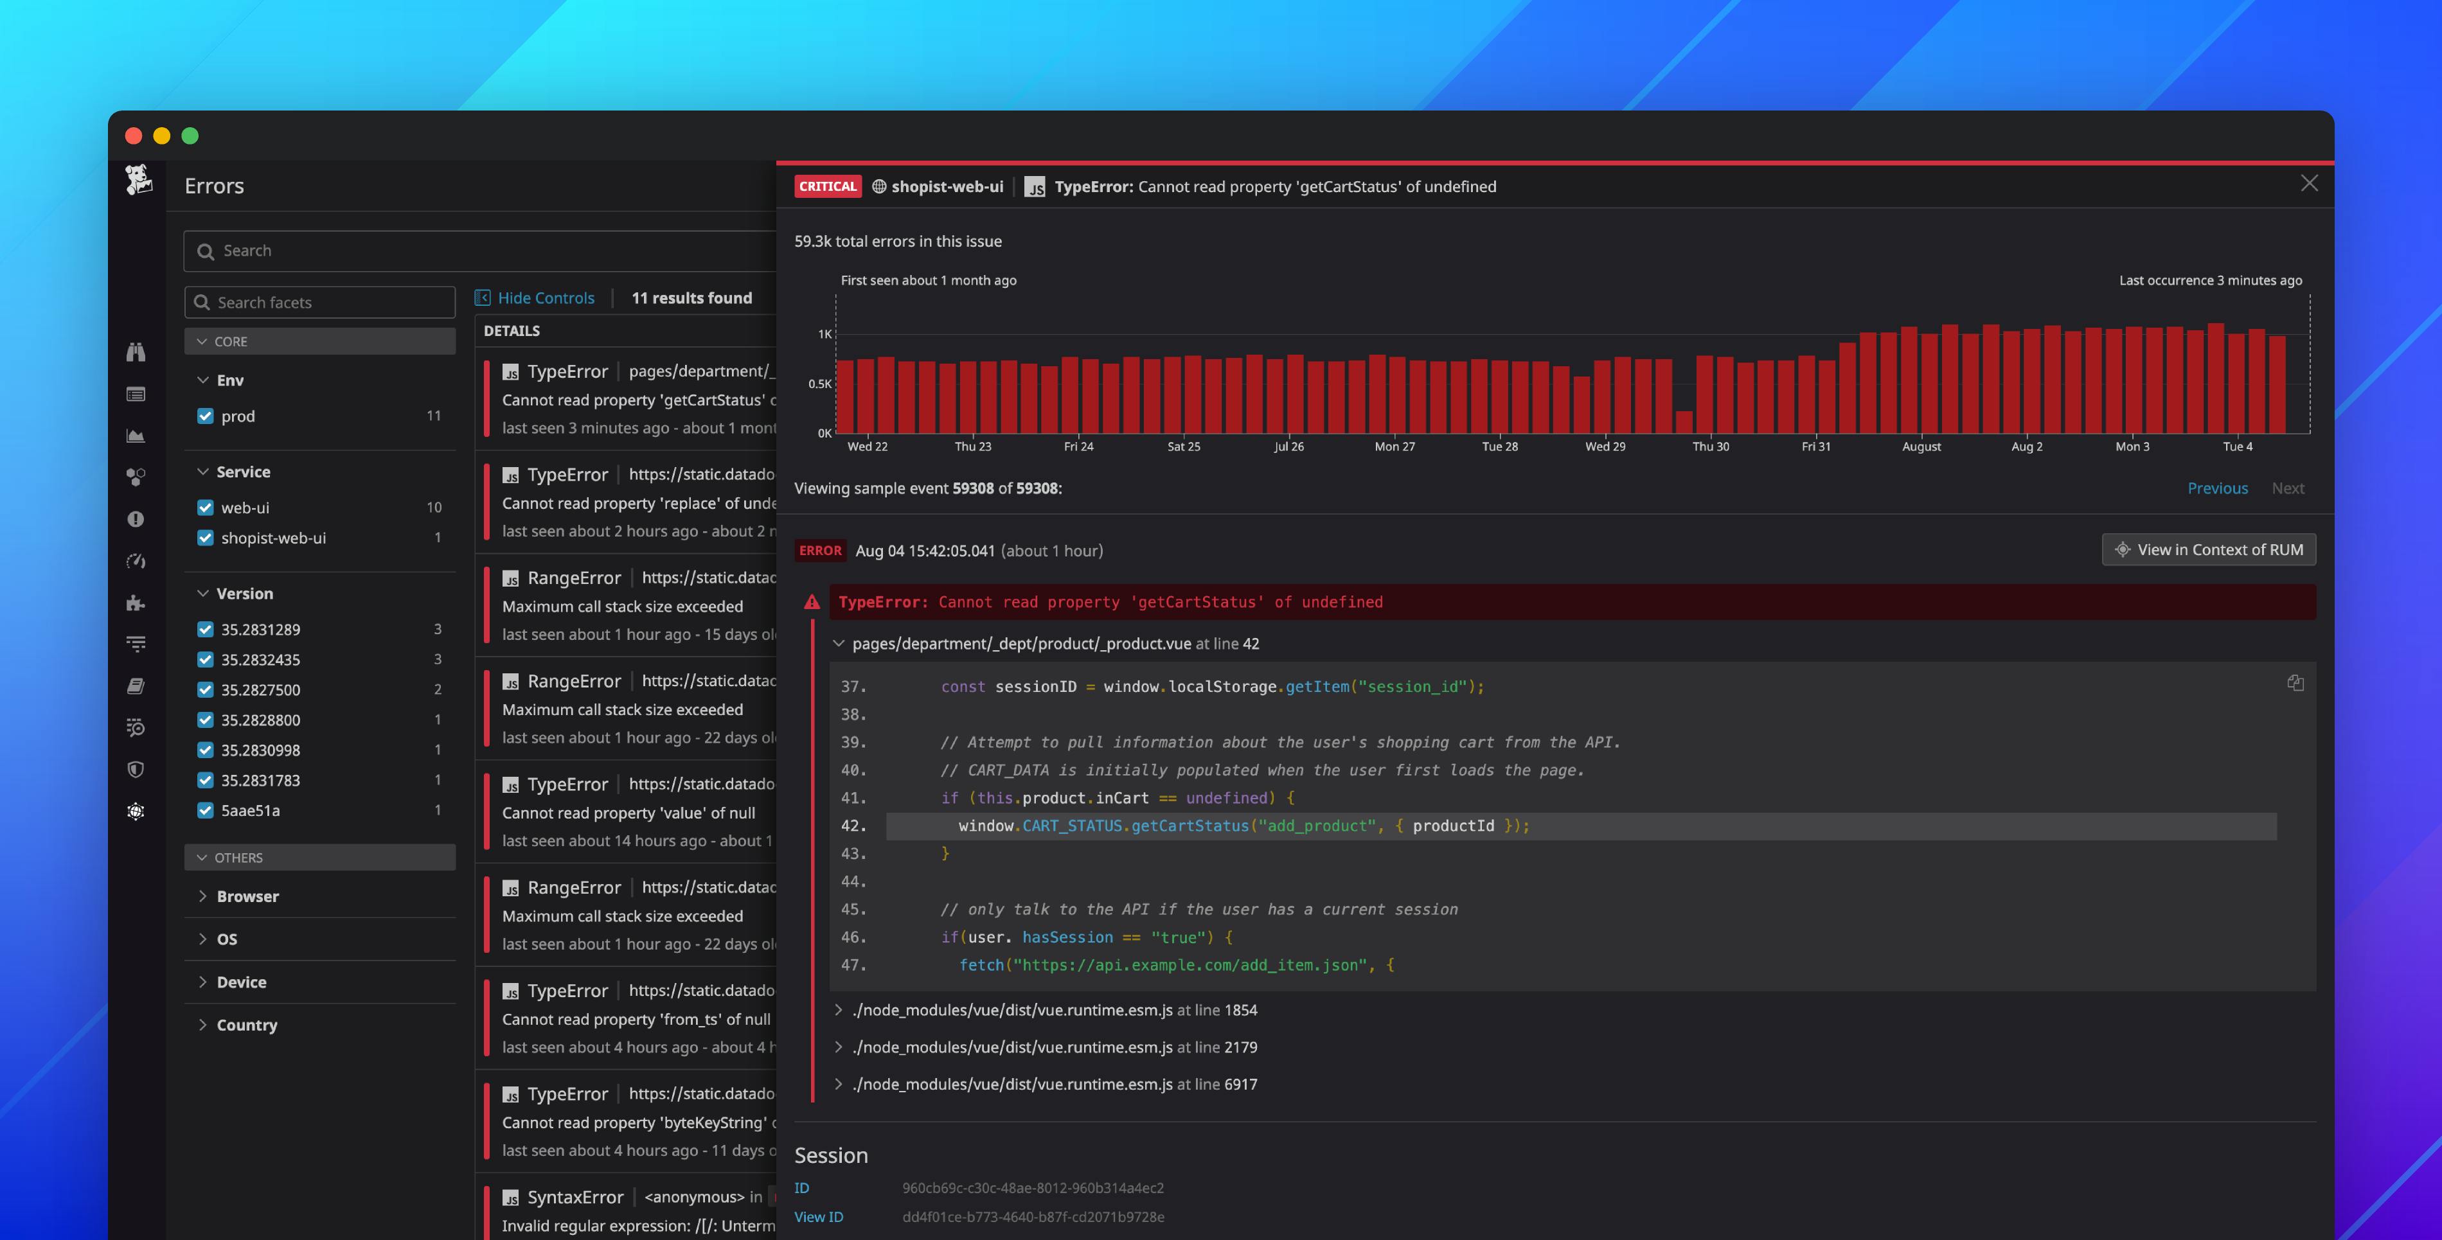This screenshot has height=1240, width=2442.
Task: Click the dashboard/charts icon in sidebar
Action: 138,435
